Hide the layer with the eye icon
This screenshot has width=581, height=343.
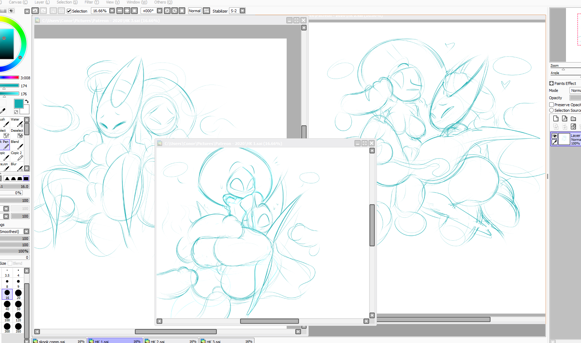pyautogui.click(x=554, y=136)
